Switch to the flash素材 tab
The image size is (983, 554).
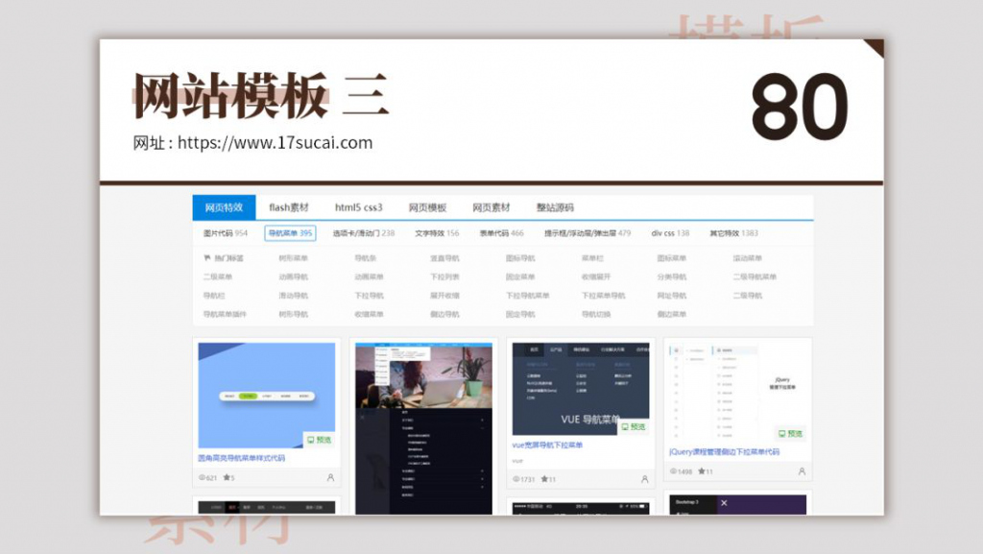[290, 206]
